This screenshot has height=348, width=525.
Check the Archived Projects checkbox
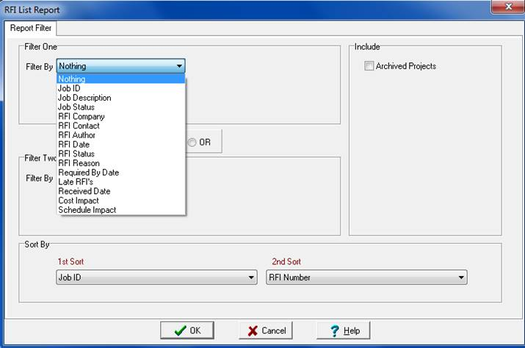click(x=369, y=66)
